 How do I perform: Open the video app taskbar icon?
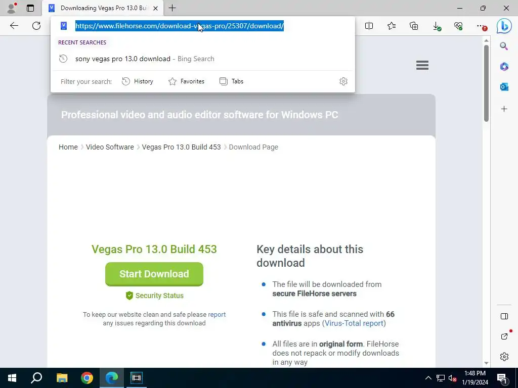[x=136, y=378]
